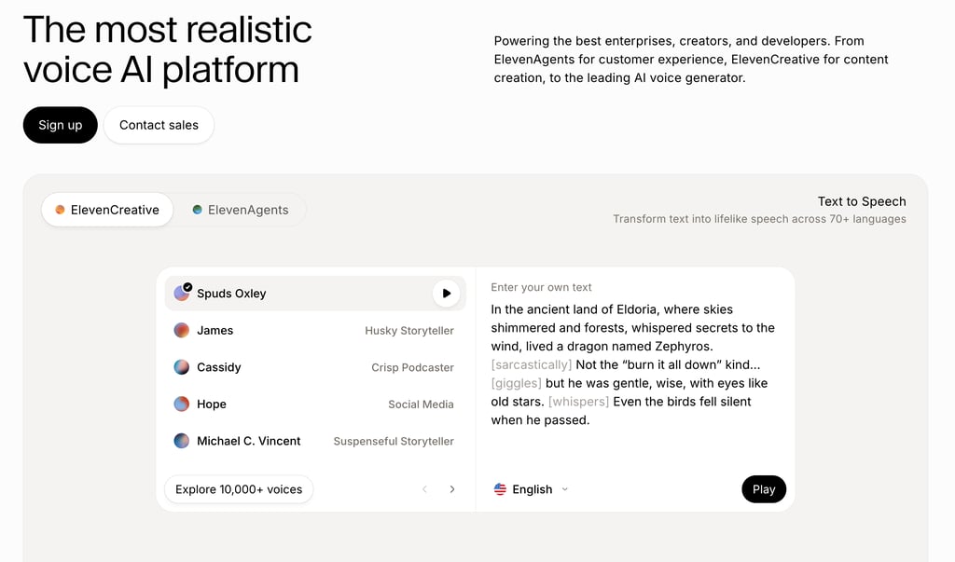
Task: Click the Contact sales button
Action: pos(159,125)
